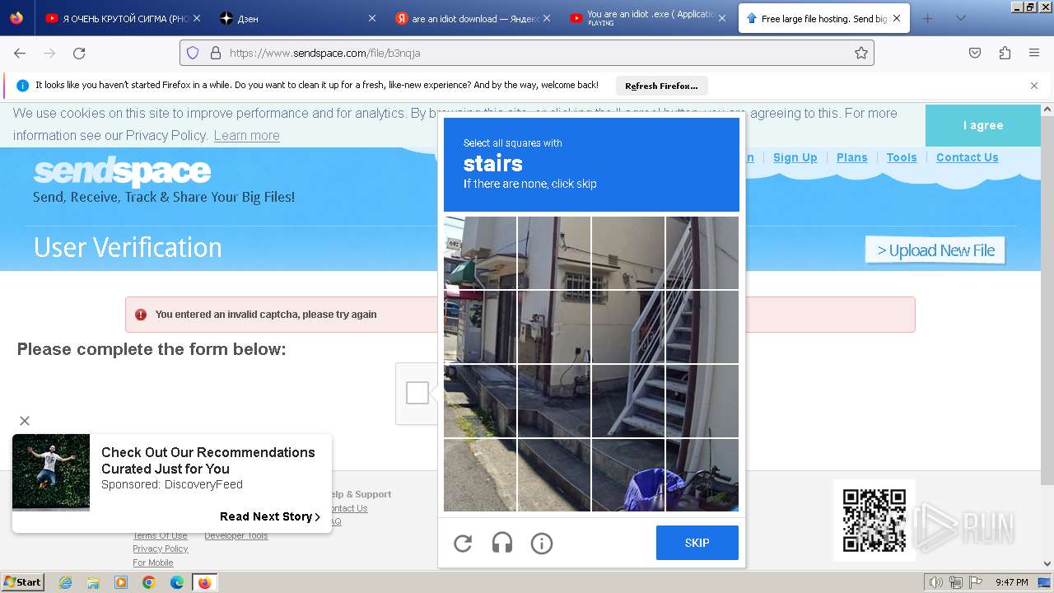This screenshot has width=1054, height=593.
Task: Open captcha help info icon
Action: point(542,543)
